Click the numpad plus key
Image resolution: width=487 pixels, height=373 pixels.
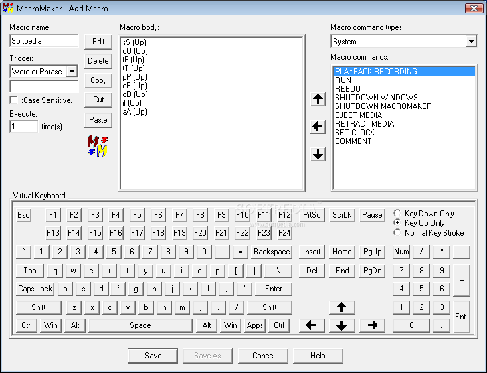[461, 280]
